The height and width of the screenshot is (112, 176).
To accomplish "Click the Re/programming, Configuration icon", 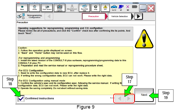I will (x=21, y=16).
